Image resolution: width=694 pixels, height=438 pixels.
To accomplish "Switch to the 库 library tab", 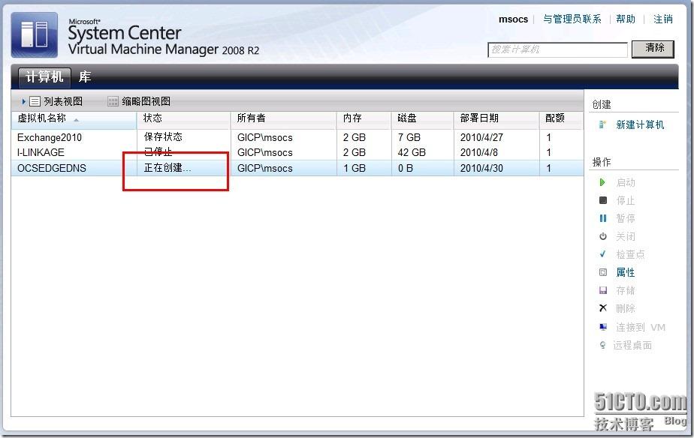I will [85, 77].
